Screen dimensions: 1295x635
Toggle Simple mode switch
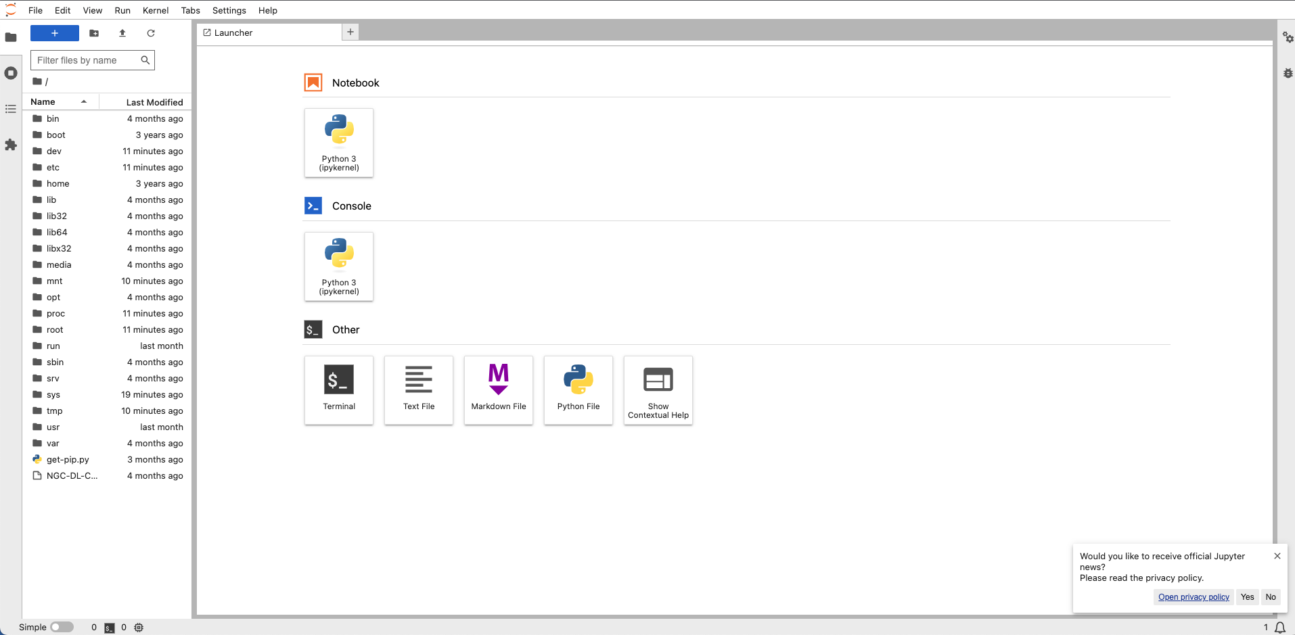[62, 627]
